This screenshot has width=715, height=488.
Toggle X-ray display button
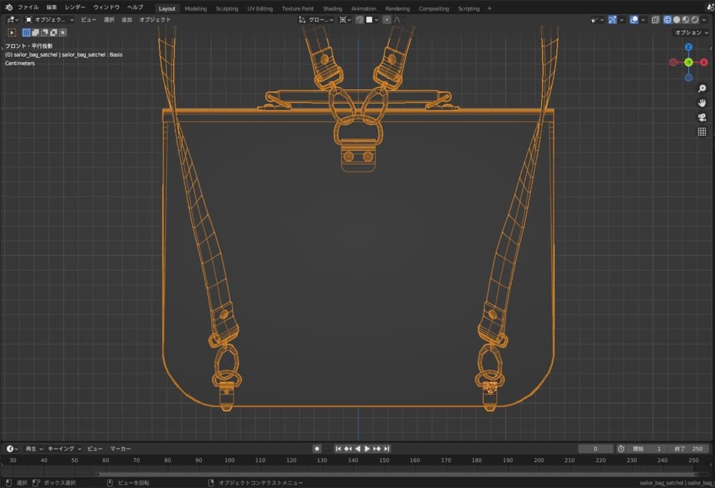[x=656, y=20]
